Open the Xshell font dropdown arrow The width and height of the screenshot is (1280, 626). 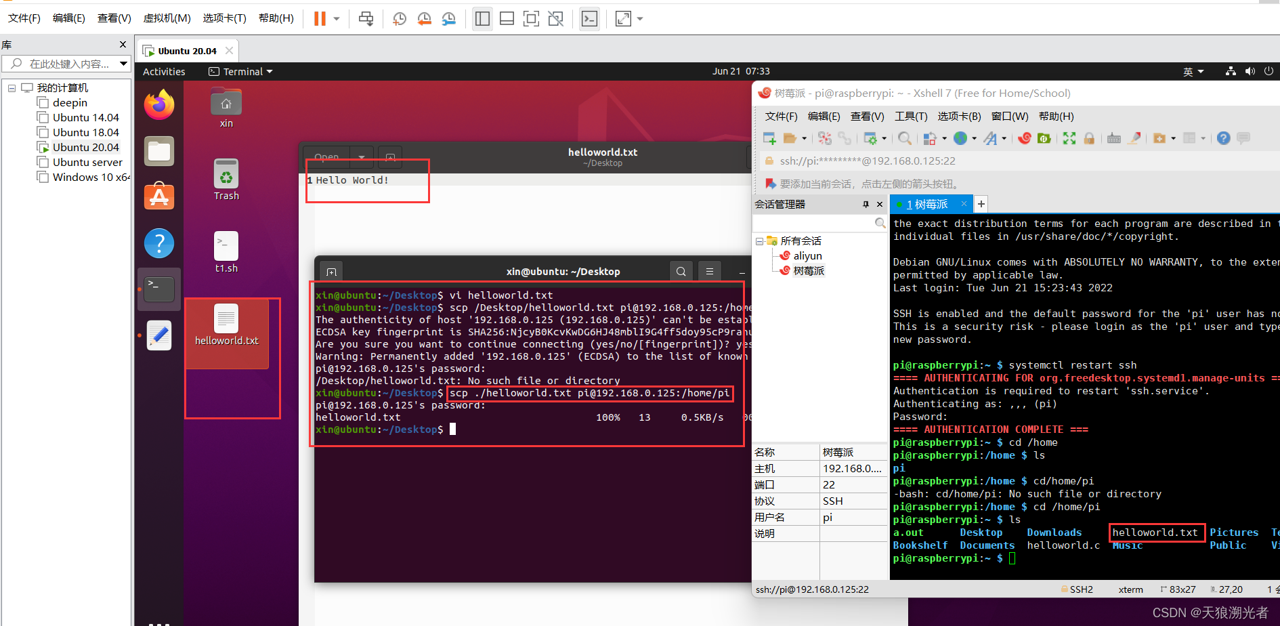pos(1004,138)
